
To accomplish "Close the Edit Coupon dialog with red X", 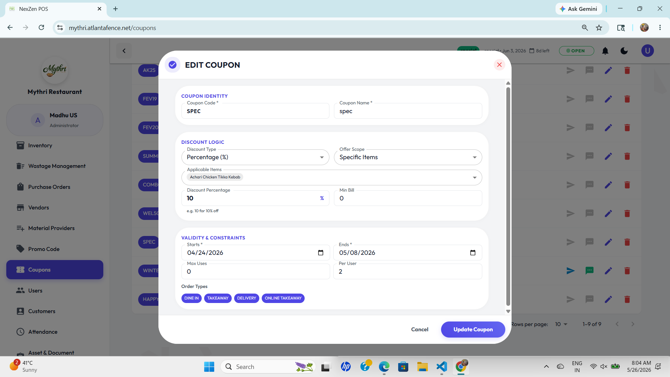I will coord(499,65).
